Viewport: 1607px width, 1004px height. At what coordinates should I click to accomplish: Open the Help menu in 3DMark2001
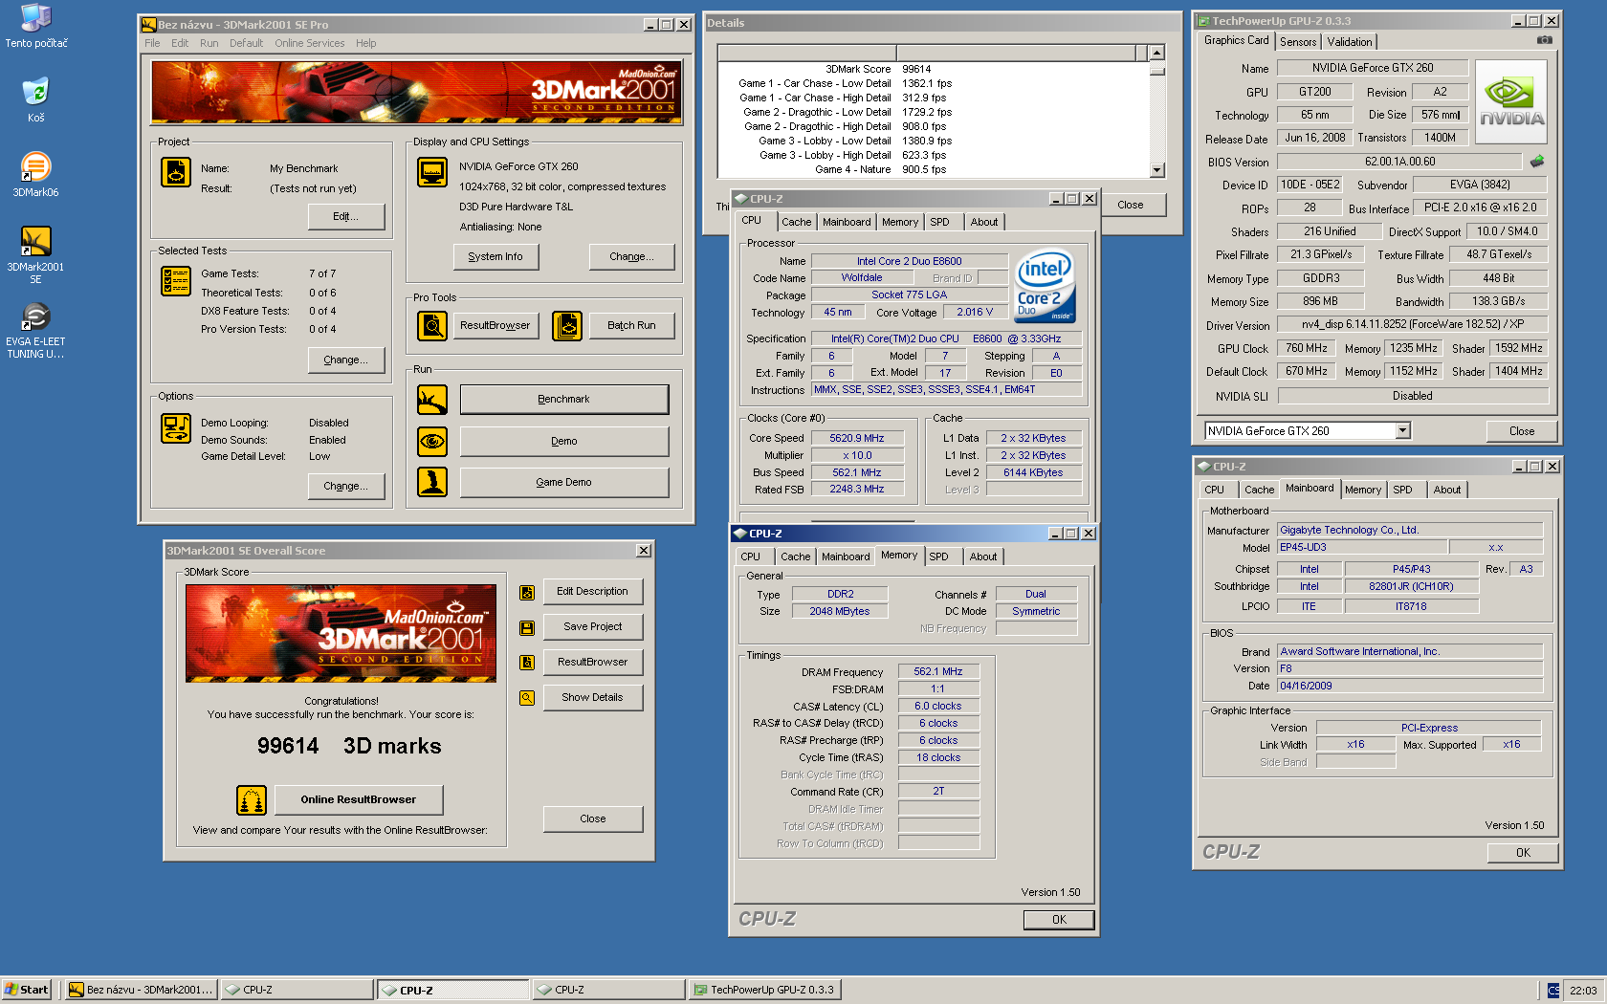click(365, 43)
